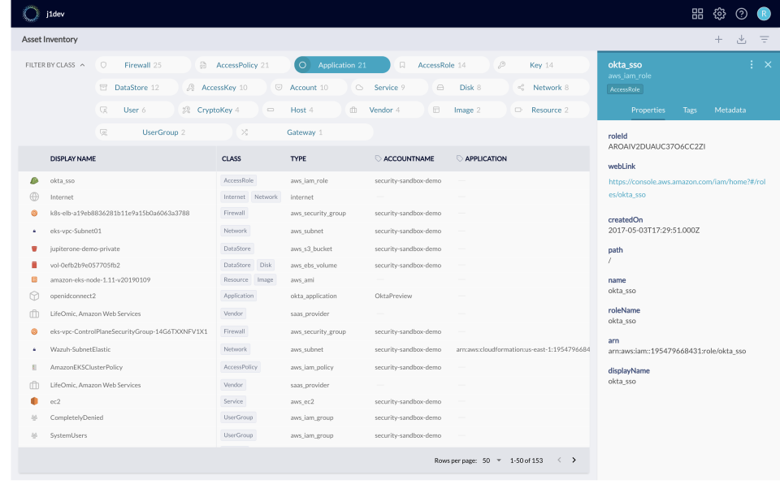Click the R user avatar
The height and width of the screenshot is (493, 780).
pyautogui.click(x=762, y=13)
